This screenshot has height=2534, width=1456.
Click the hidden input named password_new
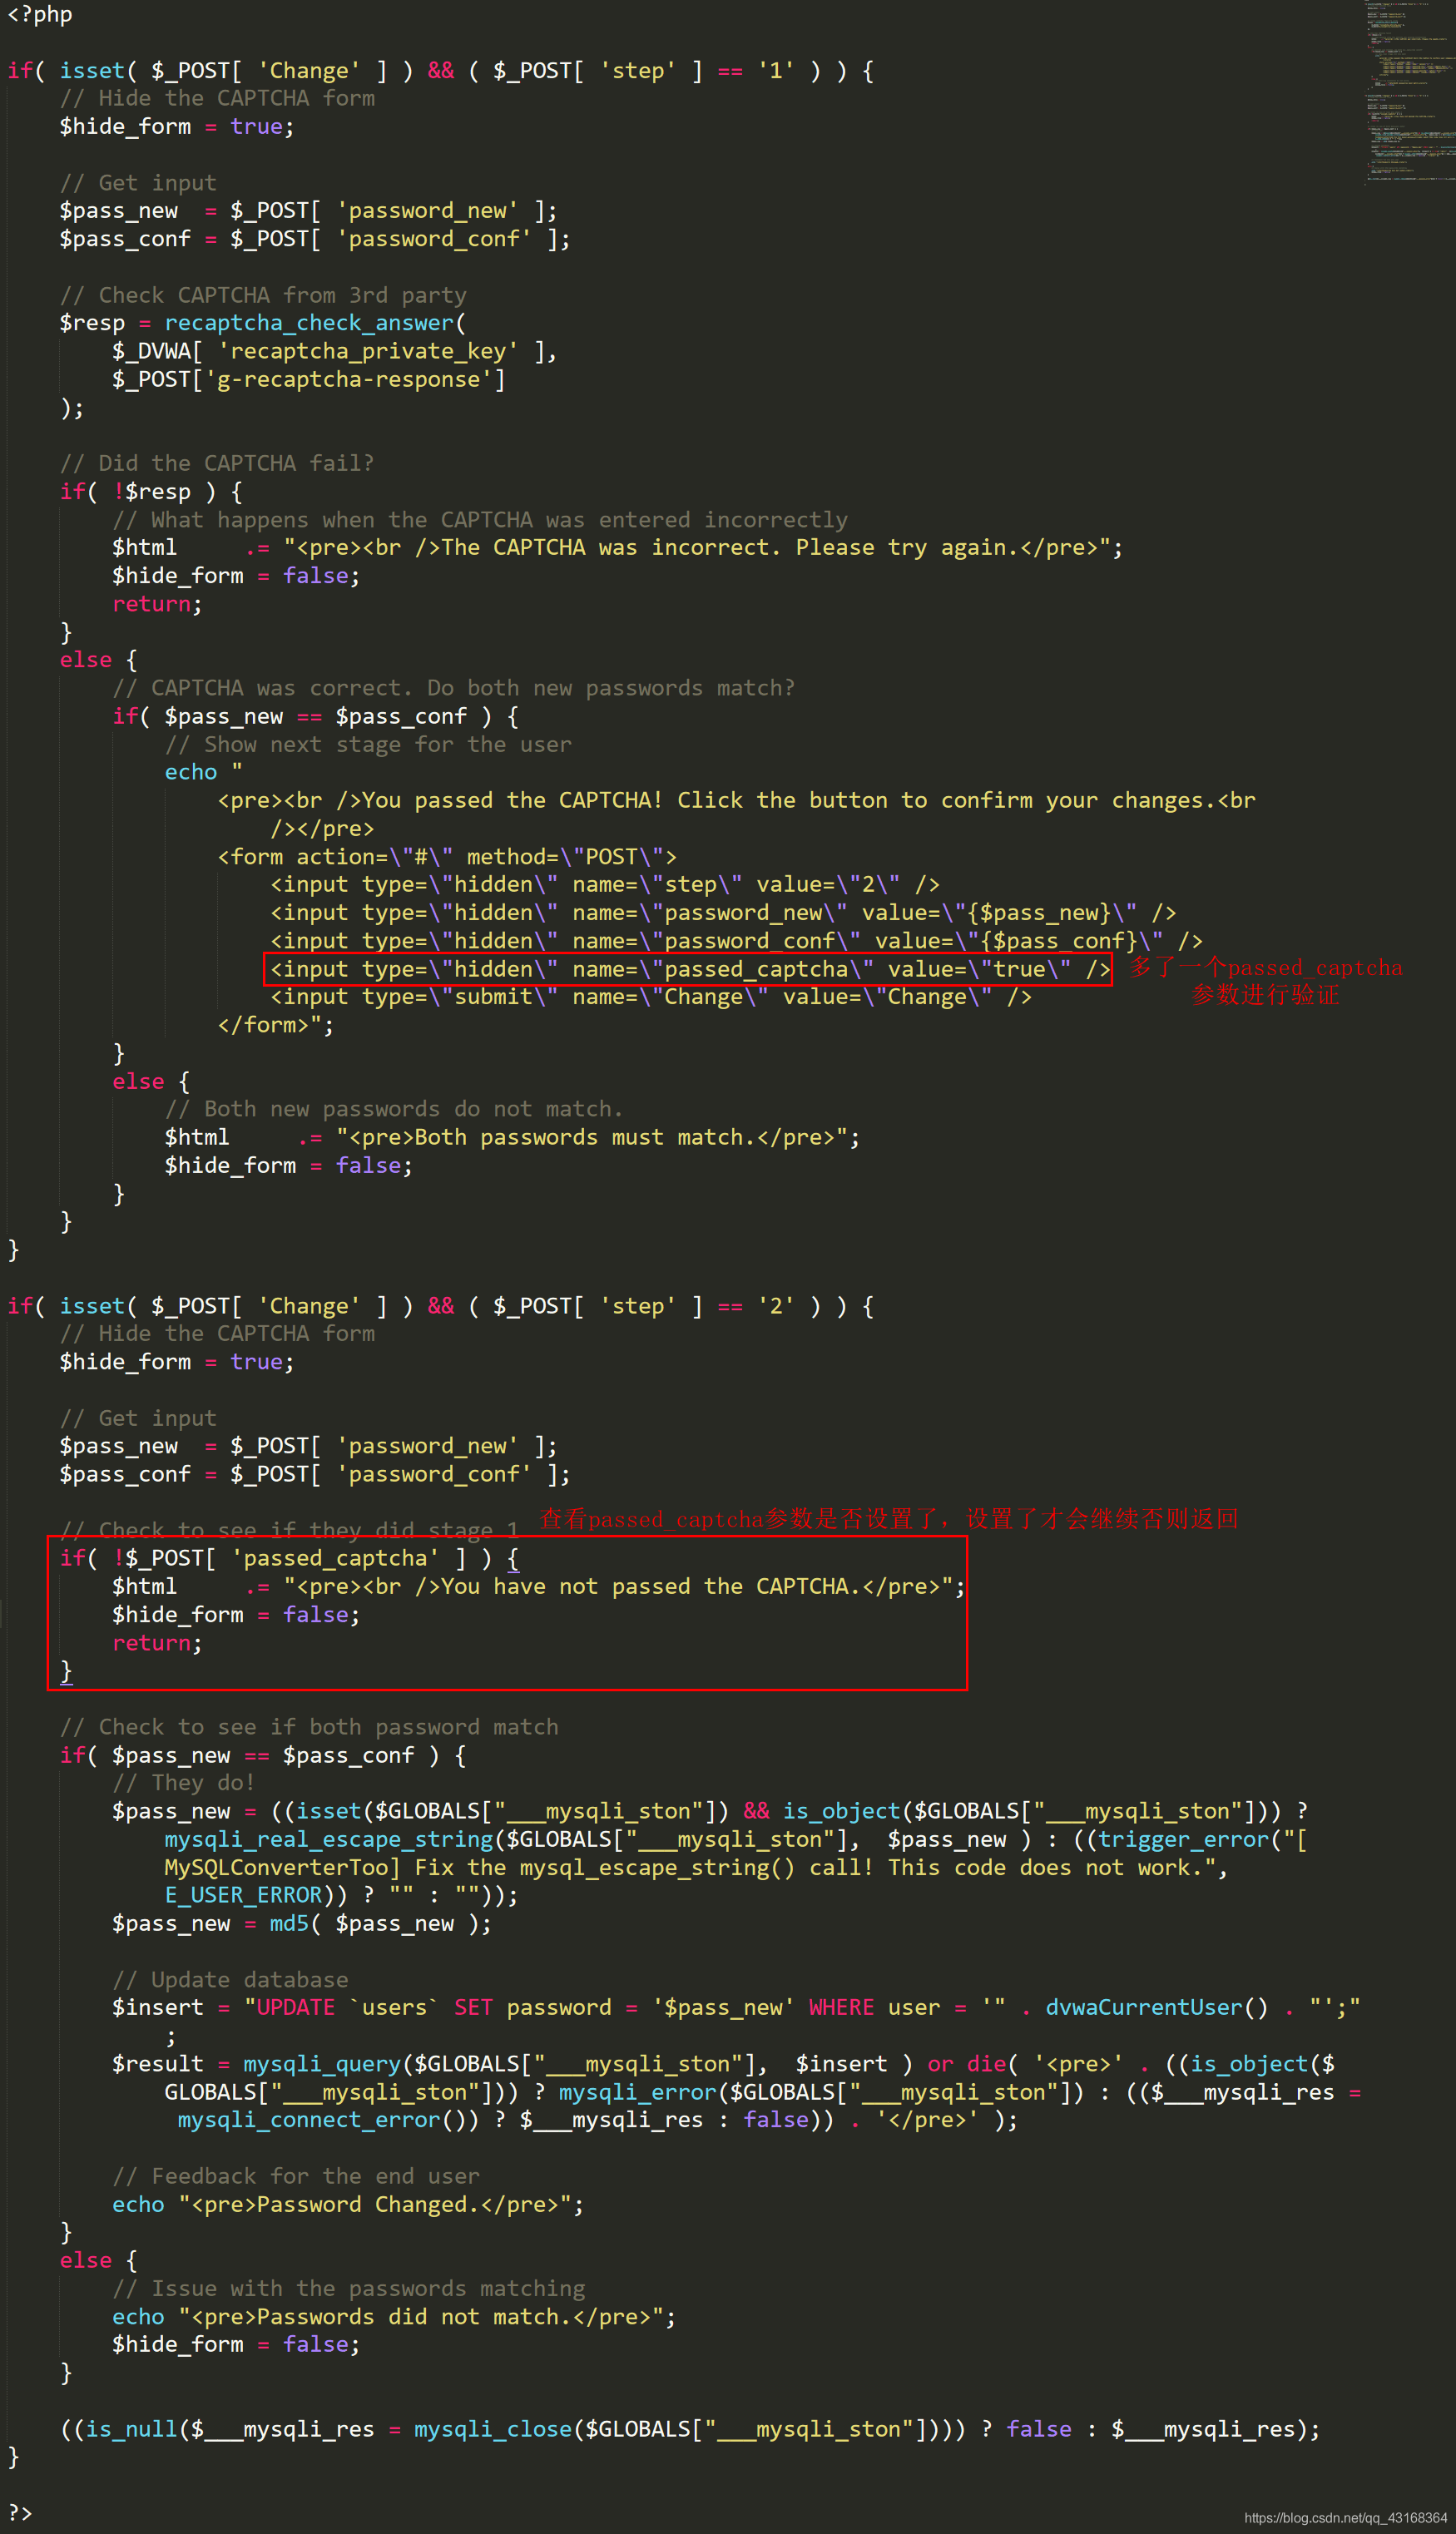coord(723,913)
